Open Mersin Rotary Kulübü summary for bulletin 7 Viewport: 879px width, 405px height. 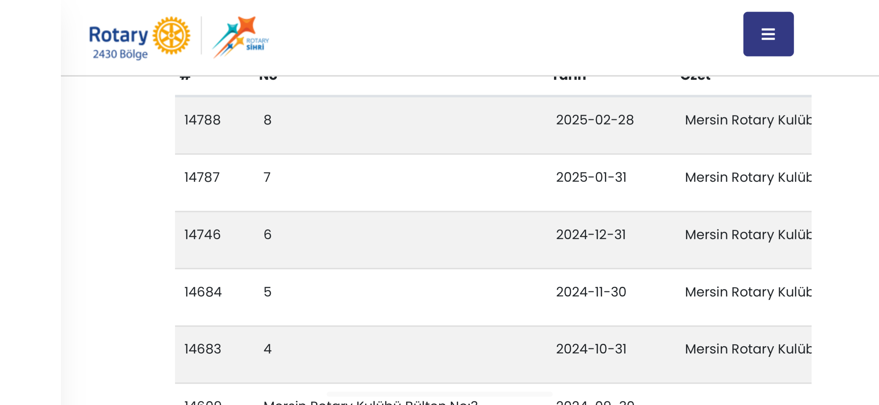pos(748,177)
